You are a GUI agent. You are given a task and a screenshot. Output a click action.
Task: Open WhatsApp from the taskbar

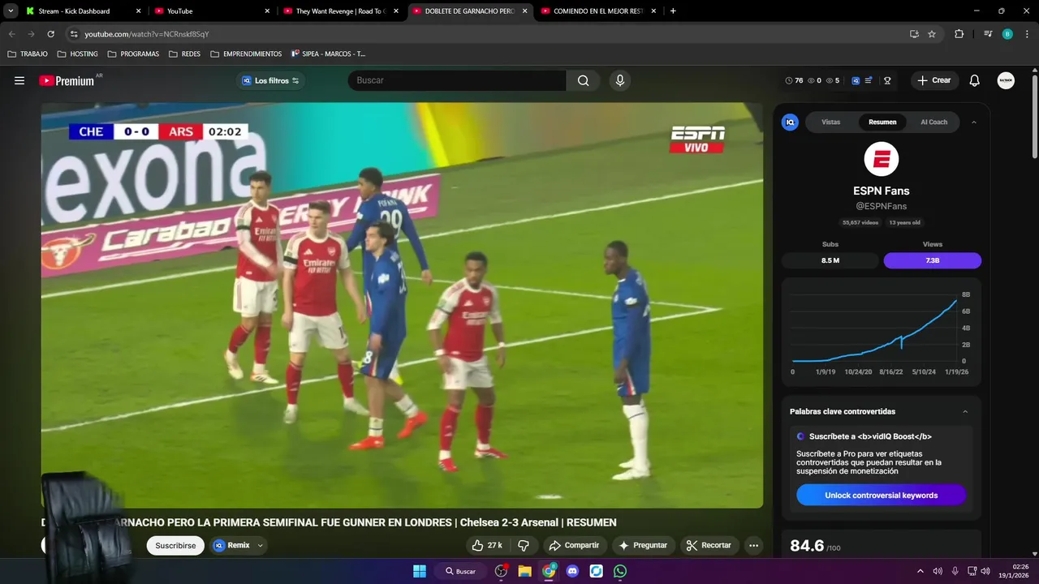point(620,571)
